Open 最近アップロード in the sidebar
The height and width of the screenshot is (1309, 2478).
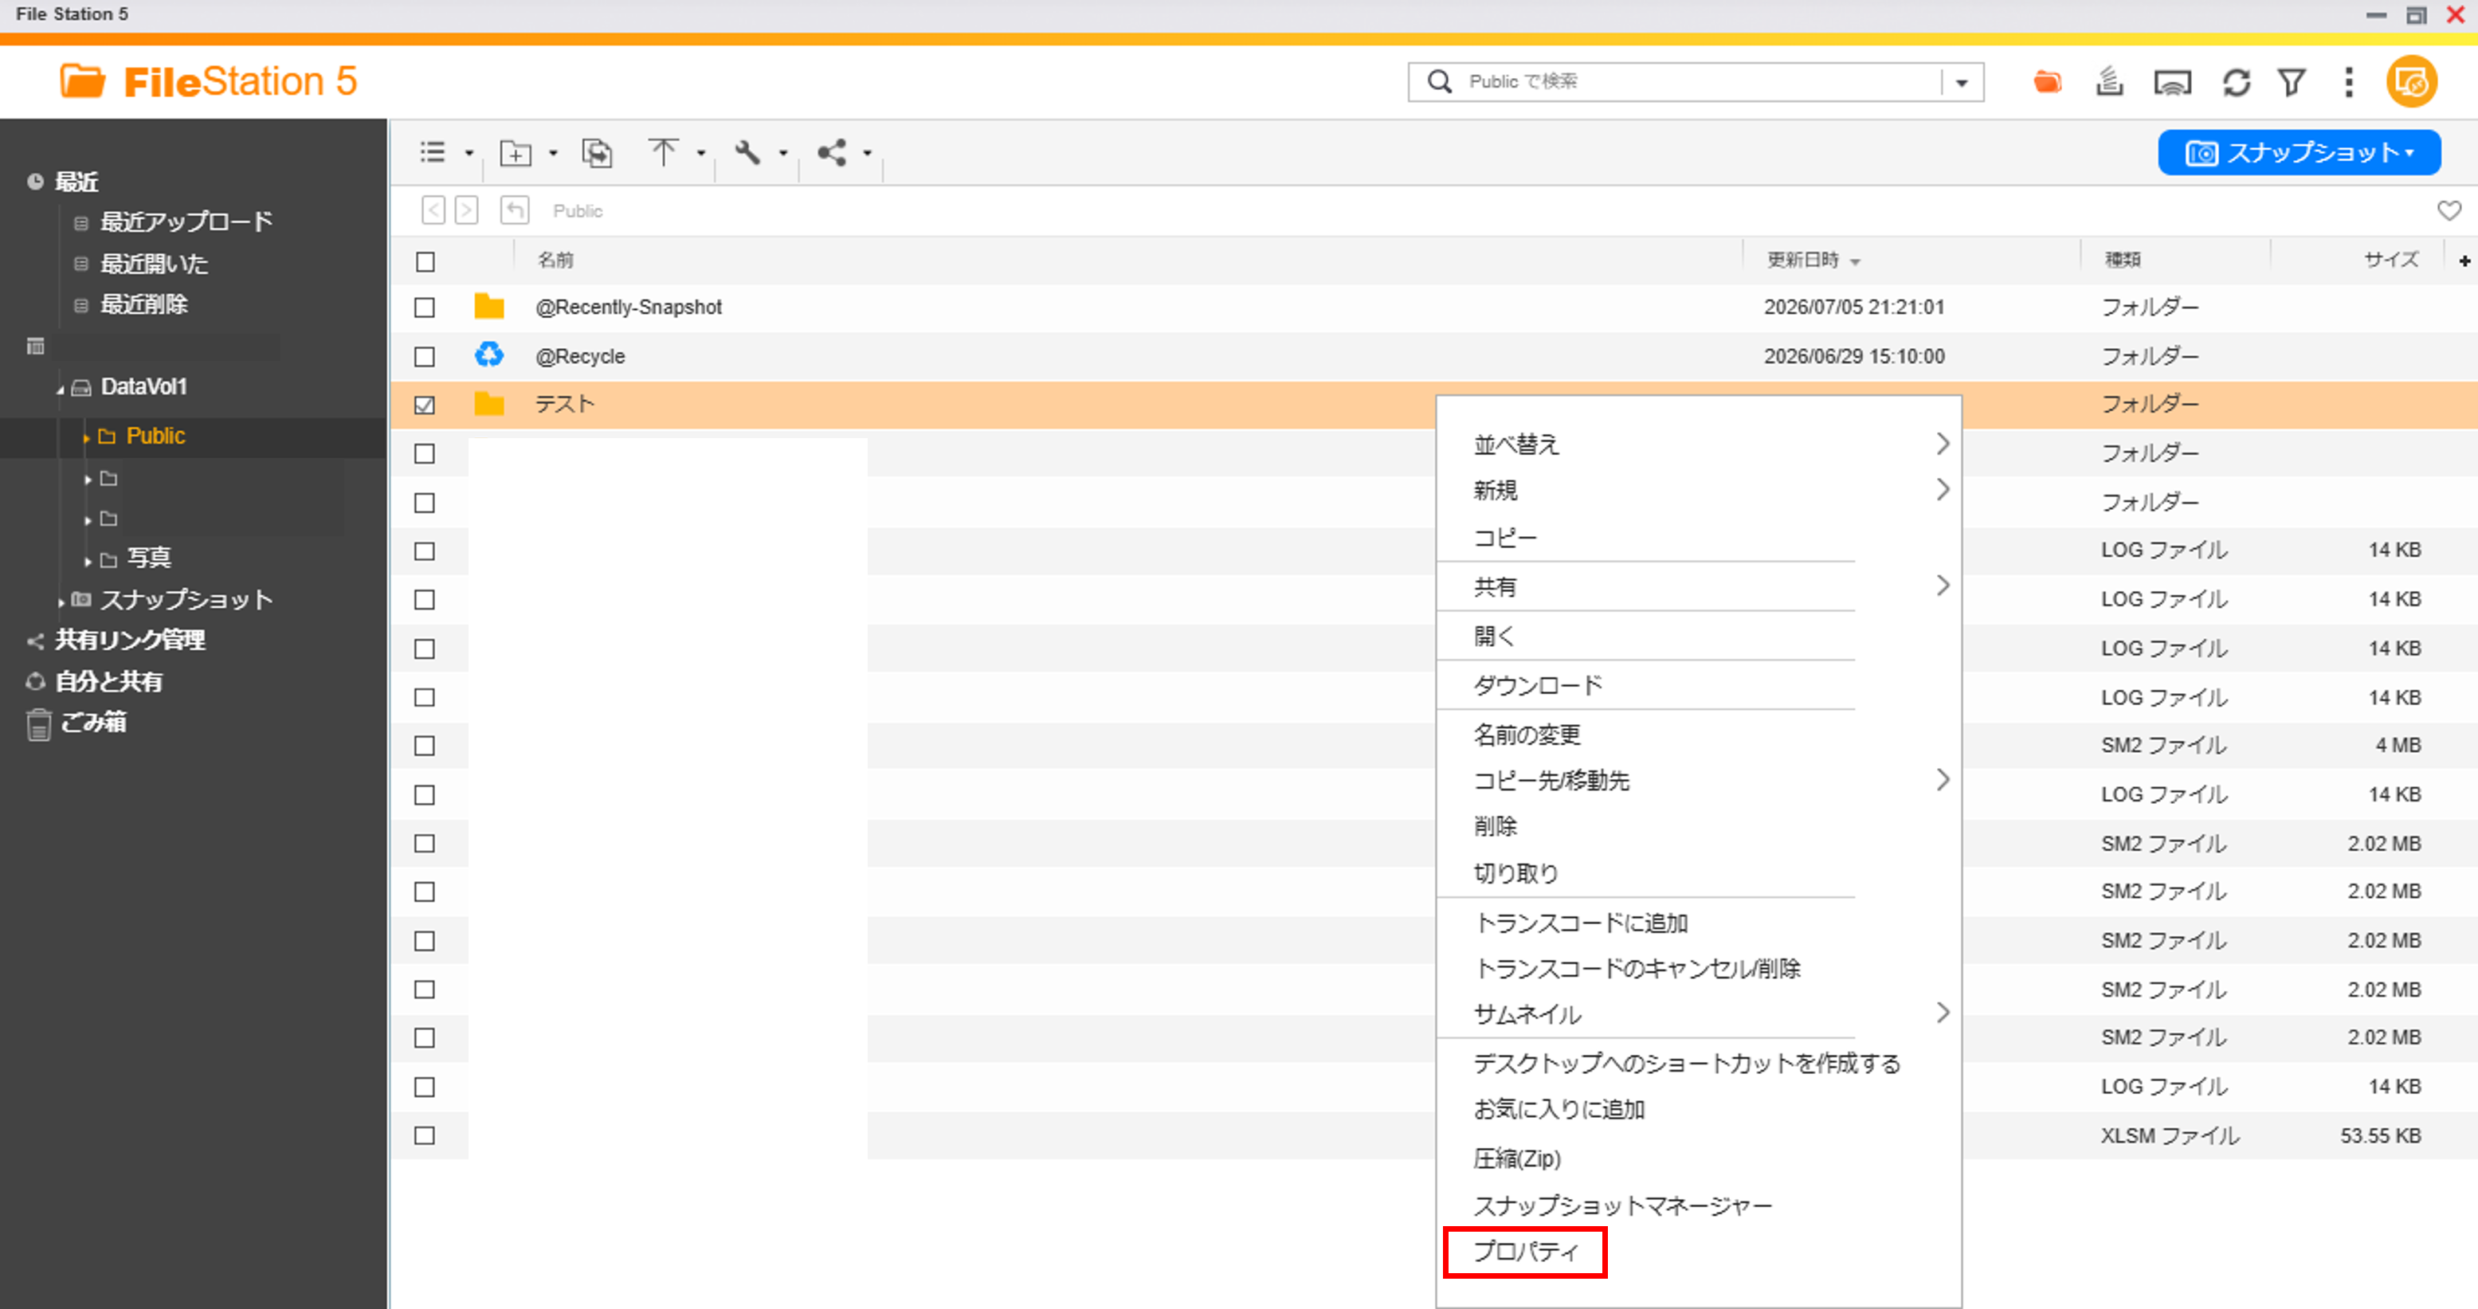(186, 222)
